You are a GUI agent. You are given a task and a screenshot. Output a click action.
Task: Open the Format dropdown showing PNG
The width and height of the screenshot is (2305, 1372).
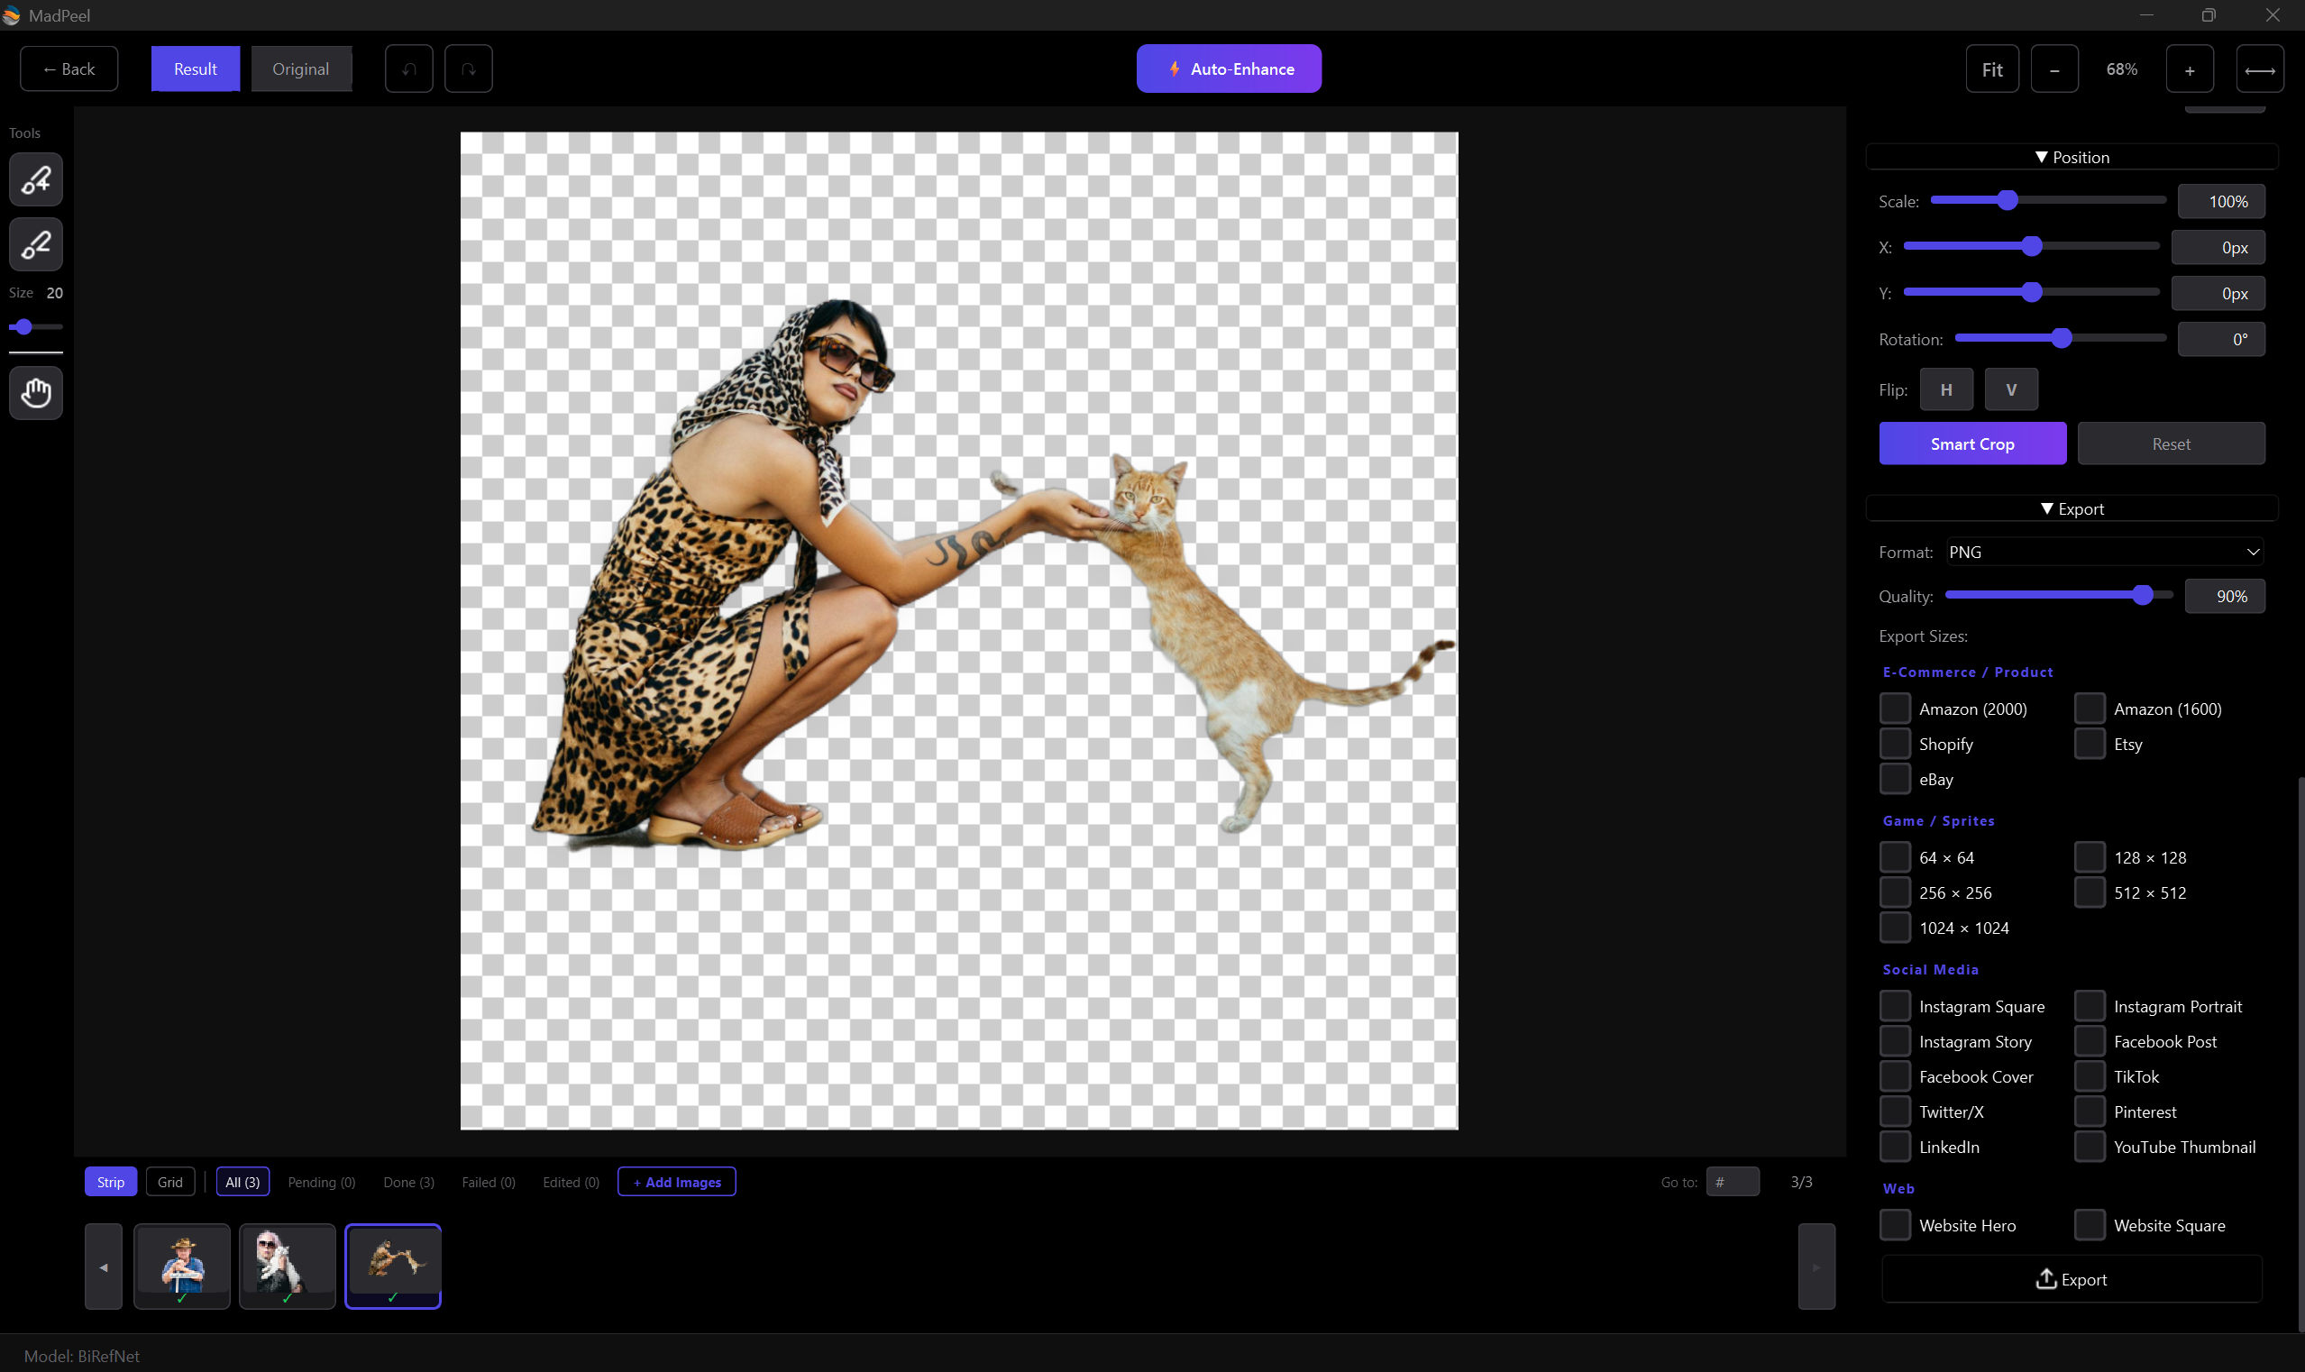tap(2101, 552)
